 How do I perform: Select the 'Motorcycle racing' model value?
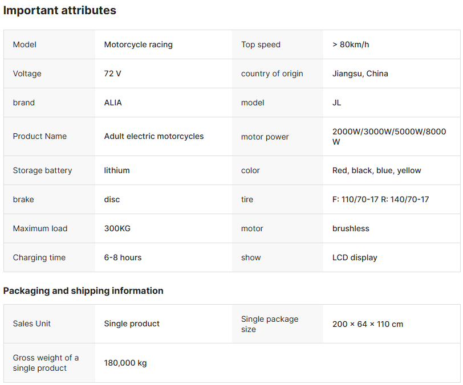(138, 44)
